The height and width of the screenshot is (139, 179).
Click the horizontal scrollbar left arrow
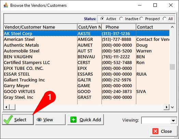pos(6,107)
